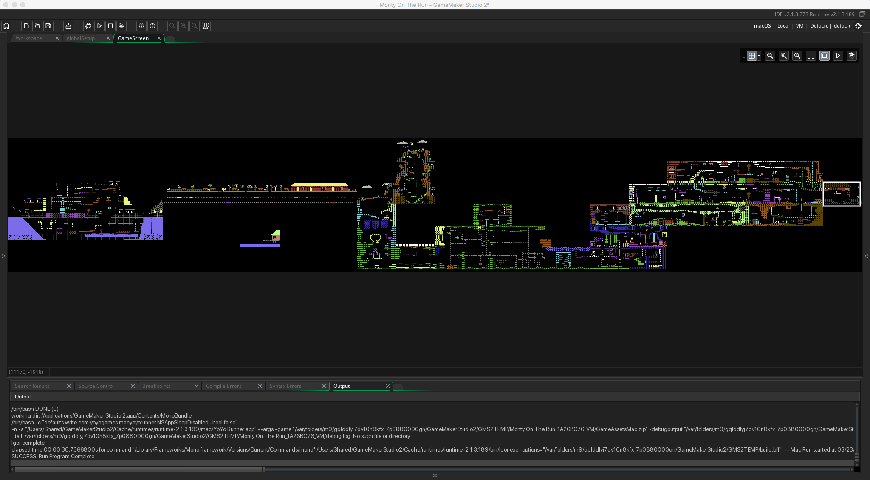
Task: Click the VM output target label
Action: coord(799,26)
